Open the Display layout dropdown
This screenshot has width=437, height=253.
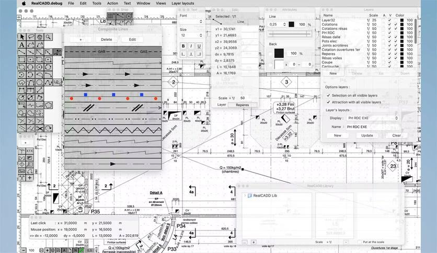tap(372, 118)
